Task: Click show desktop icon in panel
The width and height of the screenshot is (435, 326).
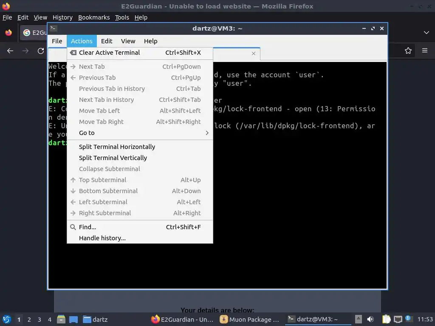Action: click(73, 319)
